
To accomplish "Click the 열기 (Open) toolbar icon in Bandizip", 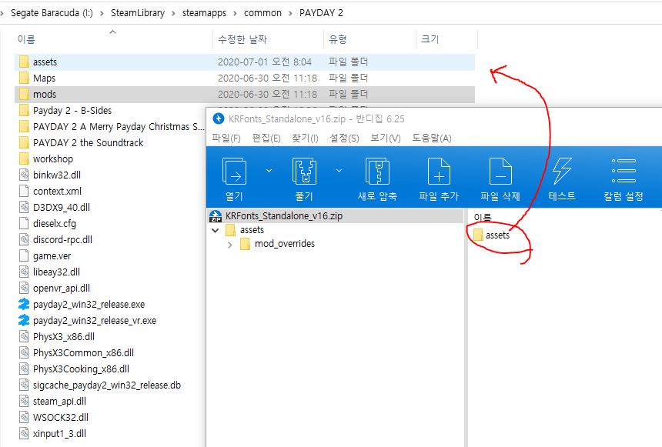I will click(234, 172).
